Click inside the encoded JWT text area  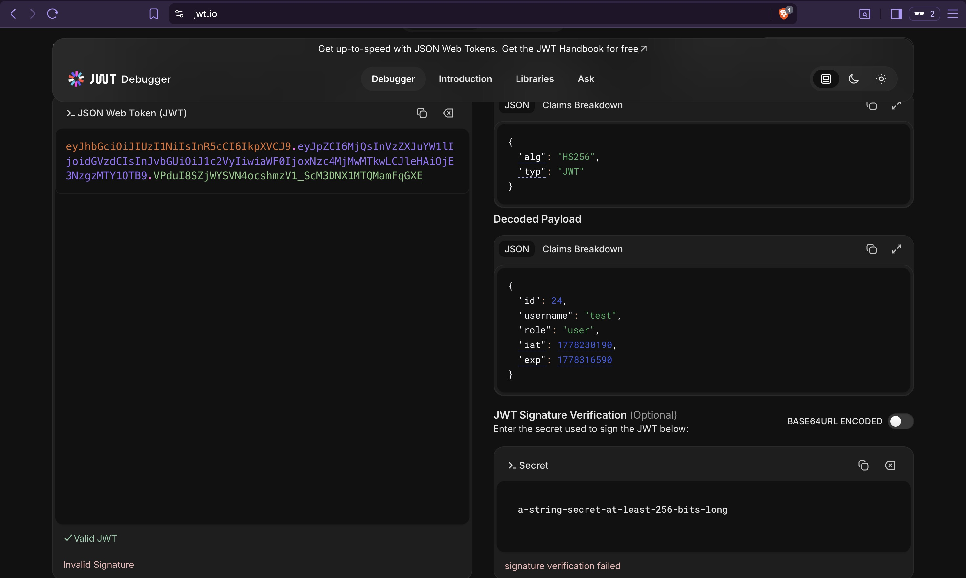262,161
